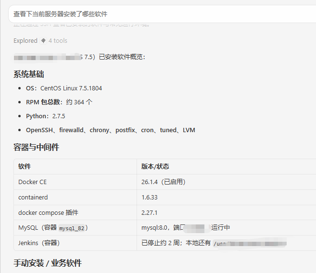Click the 'docker compose 插件' cell

tap(75, 212)
